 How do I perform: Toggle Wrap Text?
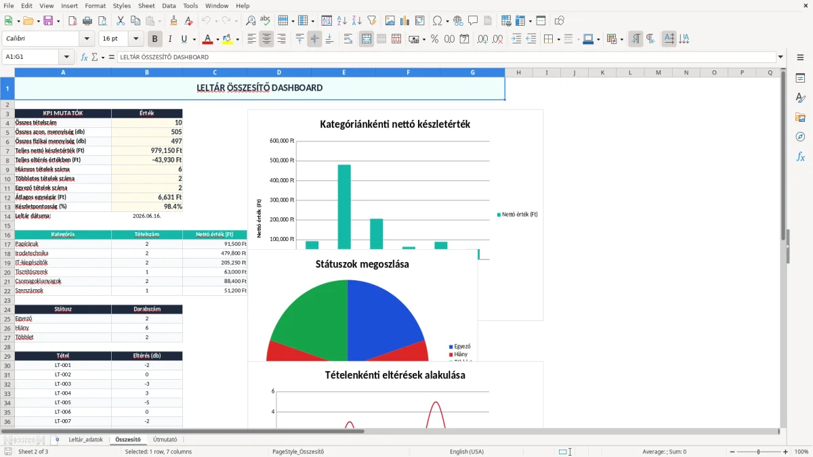pos(348,39)
